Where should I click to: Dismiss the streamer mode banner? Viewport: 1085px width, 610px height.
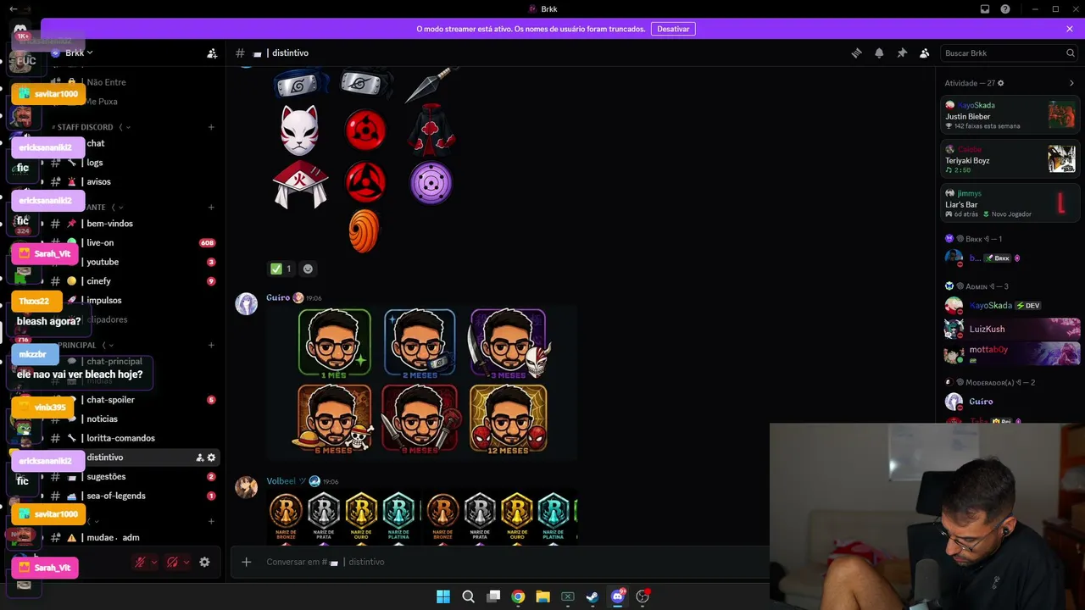pos(1070,29)
